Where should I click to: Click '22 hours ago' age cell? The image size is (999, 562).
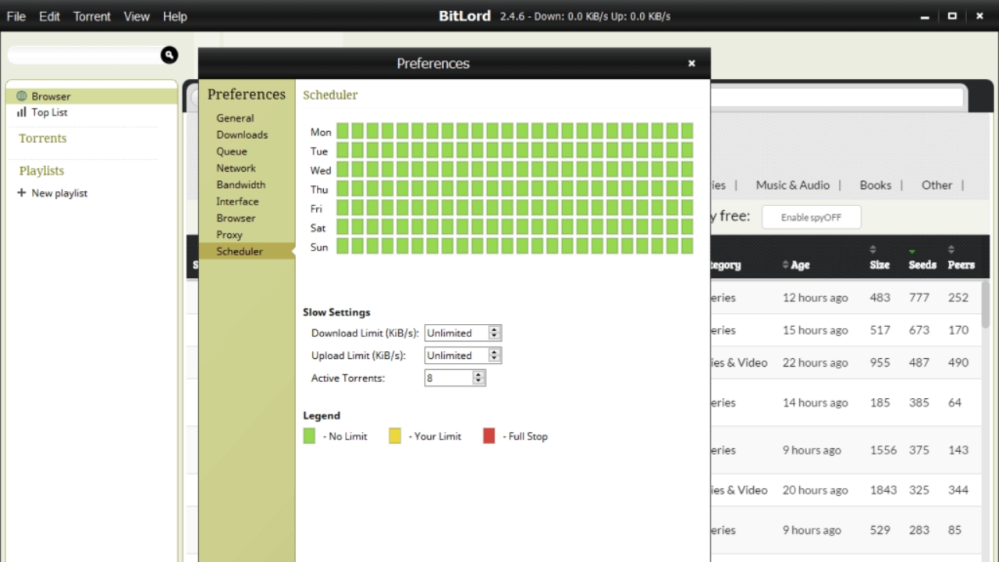click(x=815, y=362)
